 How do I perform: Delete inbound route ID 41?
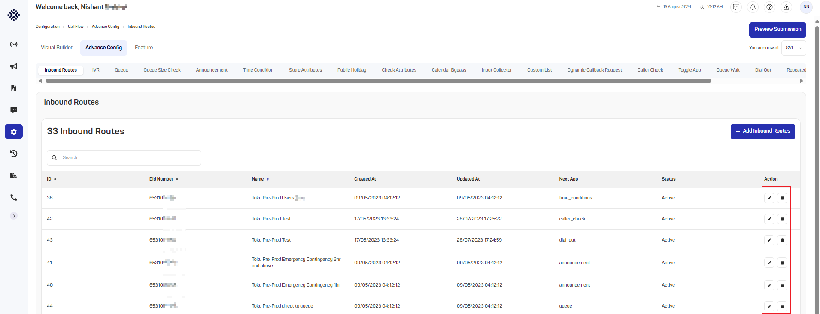click(782, 263)
